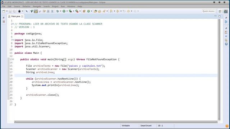Viewport: 230px width, 129px height.
Task: Open the Search menu
Action: tap(46, 6)
